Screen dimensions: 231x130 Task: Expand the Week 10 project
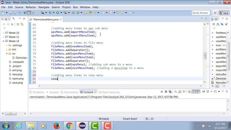click(x=3, y=33)
